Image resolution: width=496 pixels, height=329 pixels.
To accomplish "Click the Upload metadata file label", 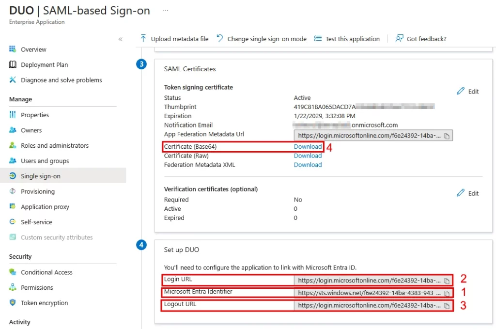I will tap(180, 39).
